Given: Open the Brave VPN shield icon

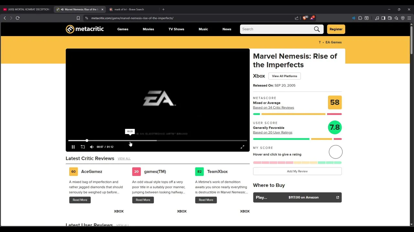Looking at the screenshot, I should coord(403,18).
